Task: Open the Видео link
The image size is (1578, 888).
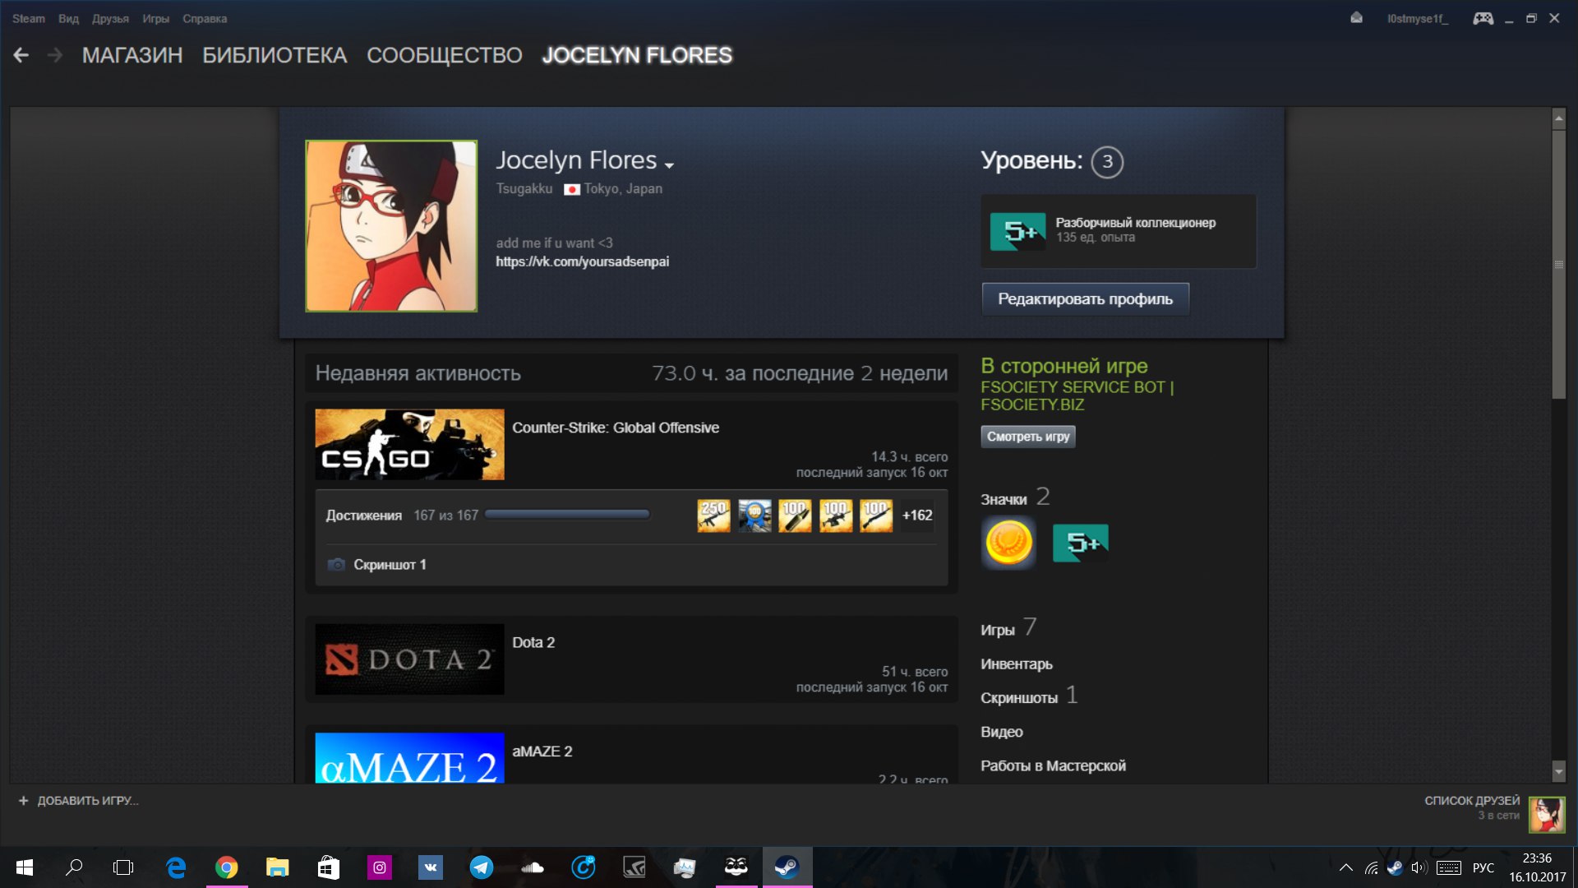Action: click(x=1002, y=732)
